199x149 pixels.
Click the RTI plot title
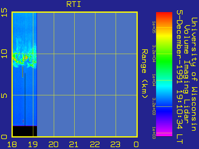(x=74, y=4)
